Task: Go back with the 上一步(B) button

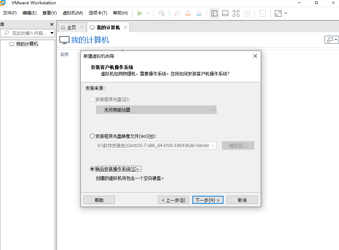Action: click(x=173, y=200)
